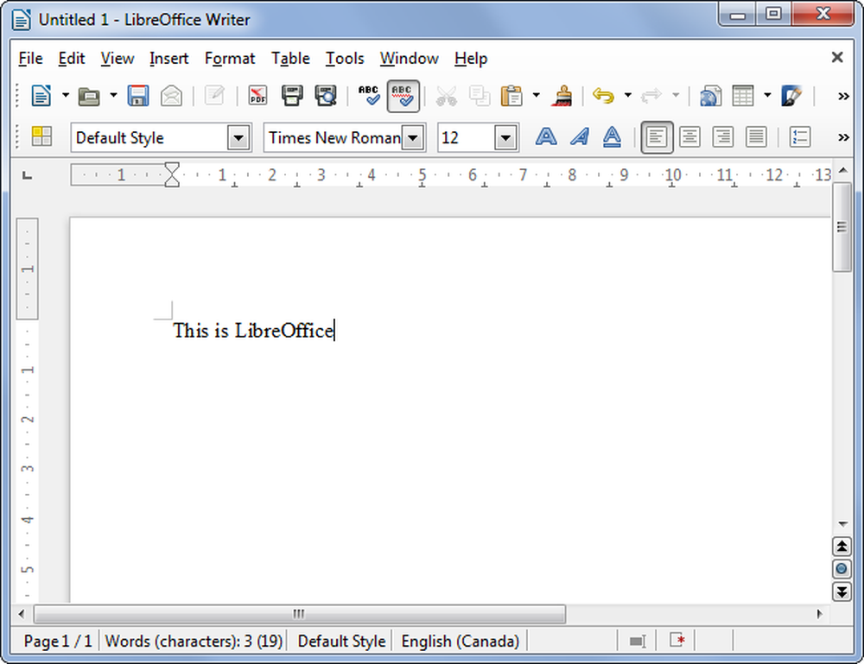Click the Paste clipboard icon
Screen dimensions: 864x664
coord(511,96)
